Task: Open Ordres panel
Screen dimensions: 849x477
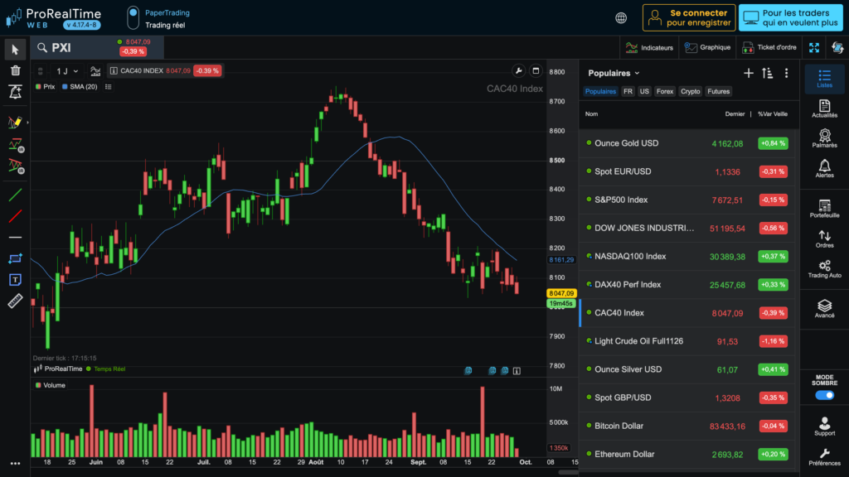Action: coord(824,238)
